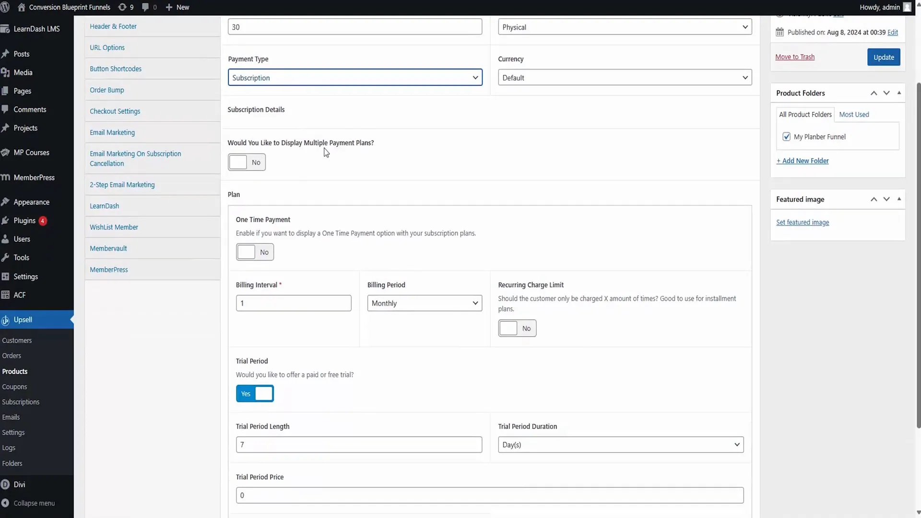
Task: Open the Subscriptions submenu under Upsell
Action: [21, 402]
